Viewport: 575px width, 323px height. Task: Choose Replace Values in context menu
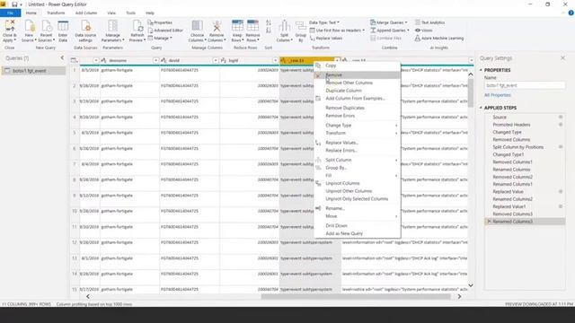point(358,143)
